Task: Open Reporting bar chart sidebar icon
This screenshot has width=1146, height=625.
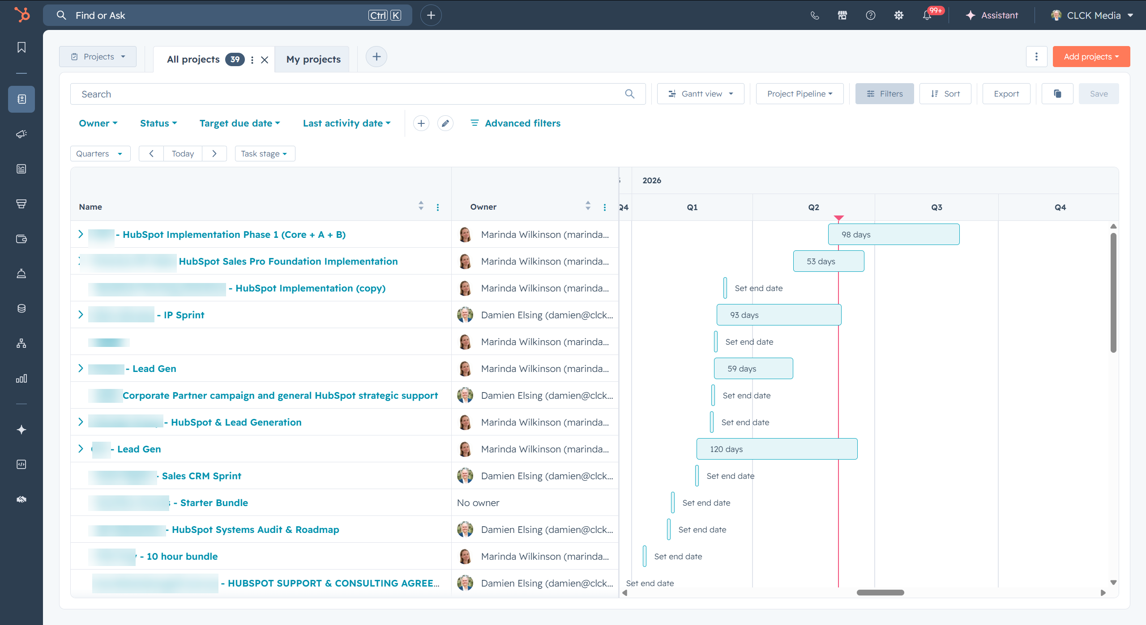Action: point(21,379)
